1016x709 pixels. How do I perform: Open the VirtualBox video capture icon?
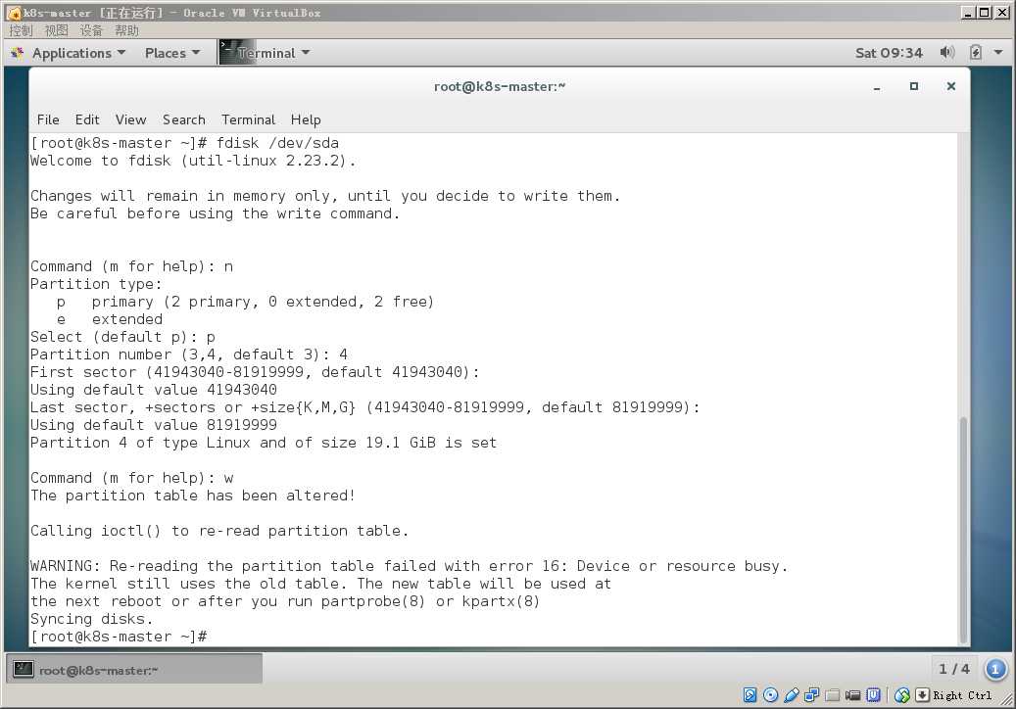tap(853, 694)
